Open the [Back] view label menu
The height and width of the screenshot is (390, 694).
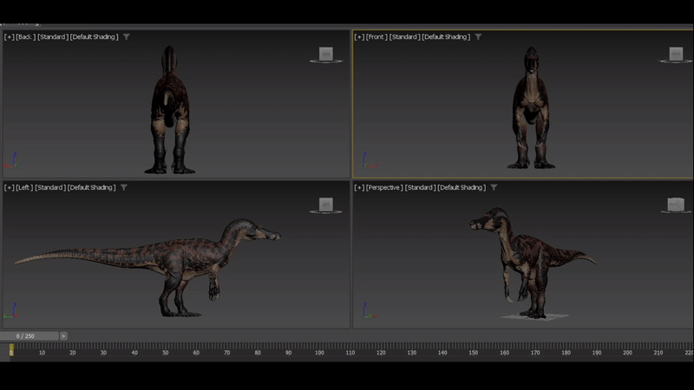coord(26,36)
